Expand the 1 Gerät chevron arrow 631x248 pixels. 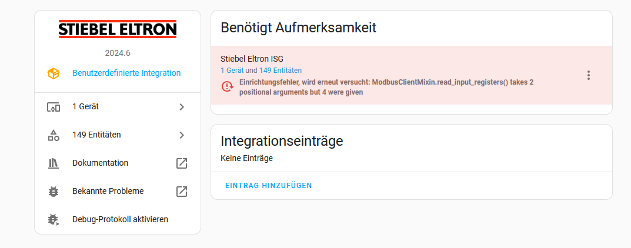[182, 107]
